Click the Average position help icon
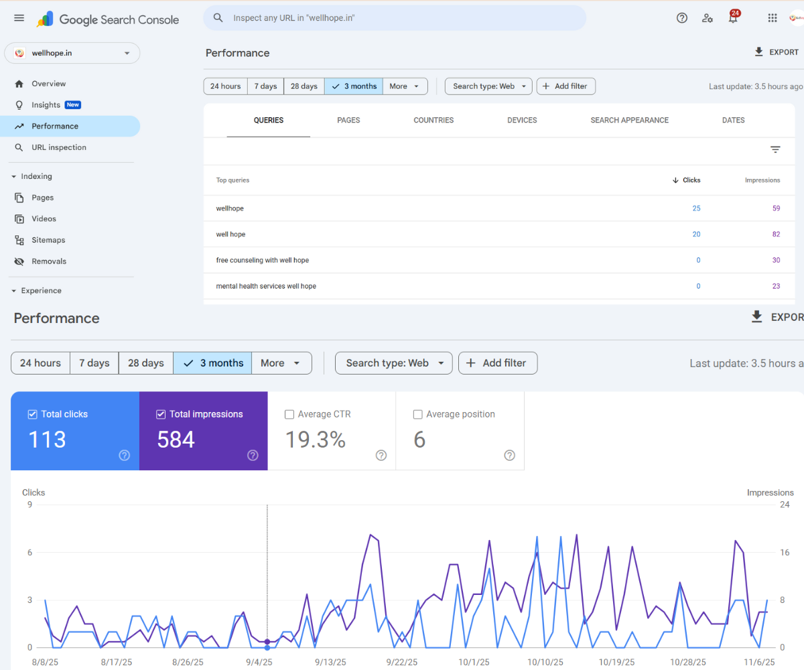 point(509,456)
